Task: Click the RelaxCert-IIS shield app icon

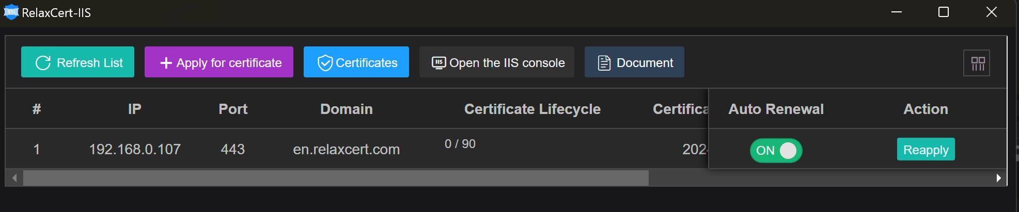Action: tap(11, 12)
